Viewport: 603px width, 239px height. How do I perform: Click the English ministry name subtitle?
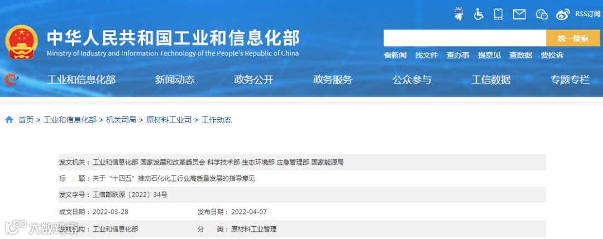173,53
